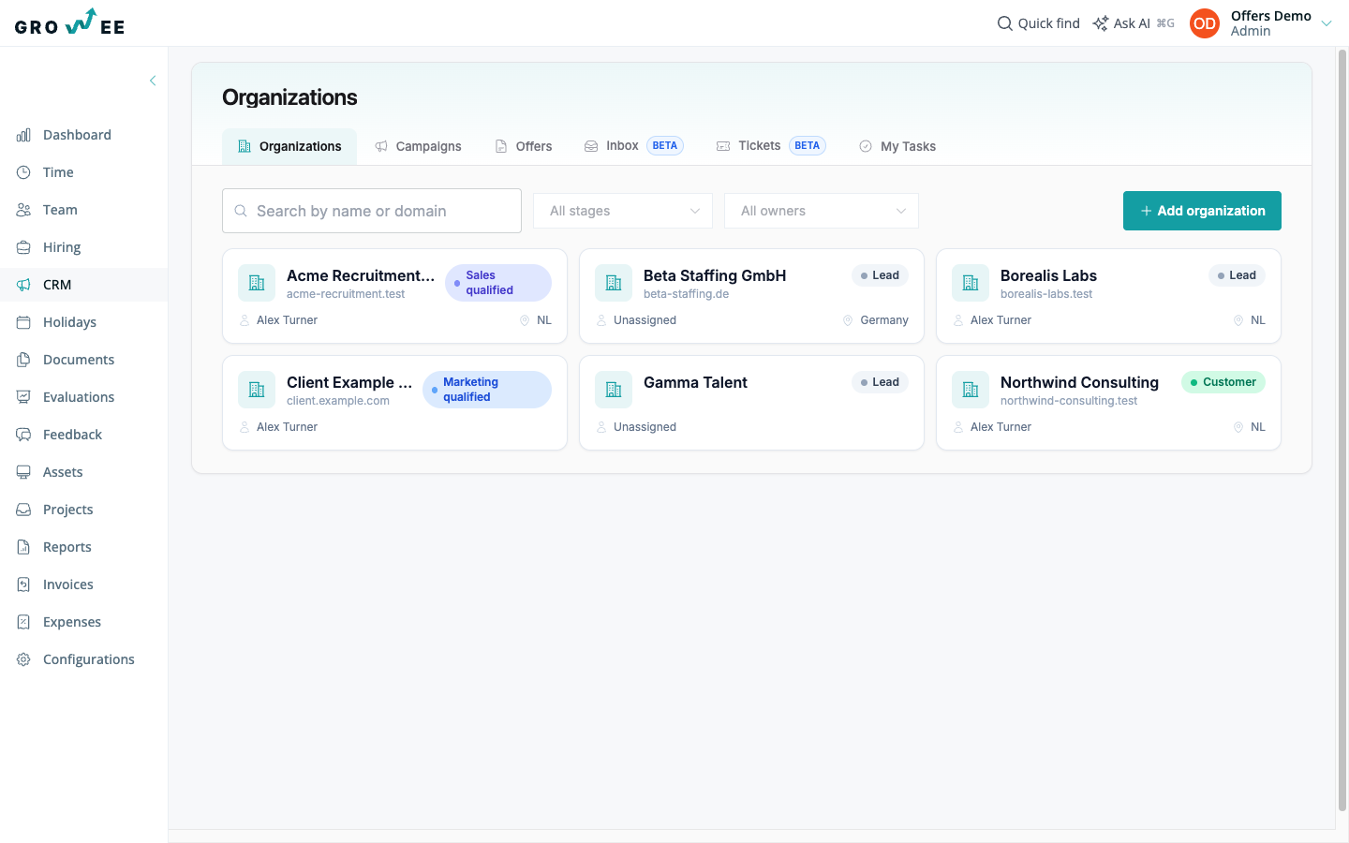Click the Lead badge on Beta Staffing GmbH
The image size is (1349, 843).
pyautogui.click(x=880, y=275)
